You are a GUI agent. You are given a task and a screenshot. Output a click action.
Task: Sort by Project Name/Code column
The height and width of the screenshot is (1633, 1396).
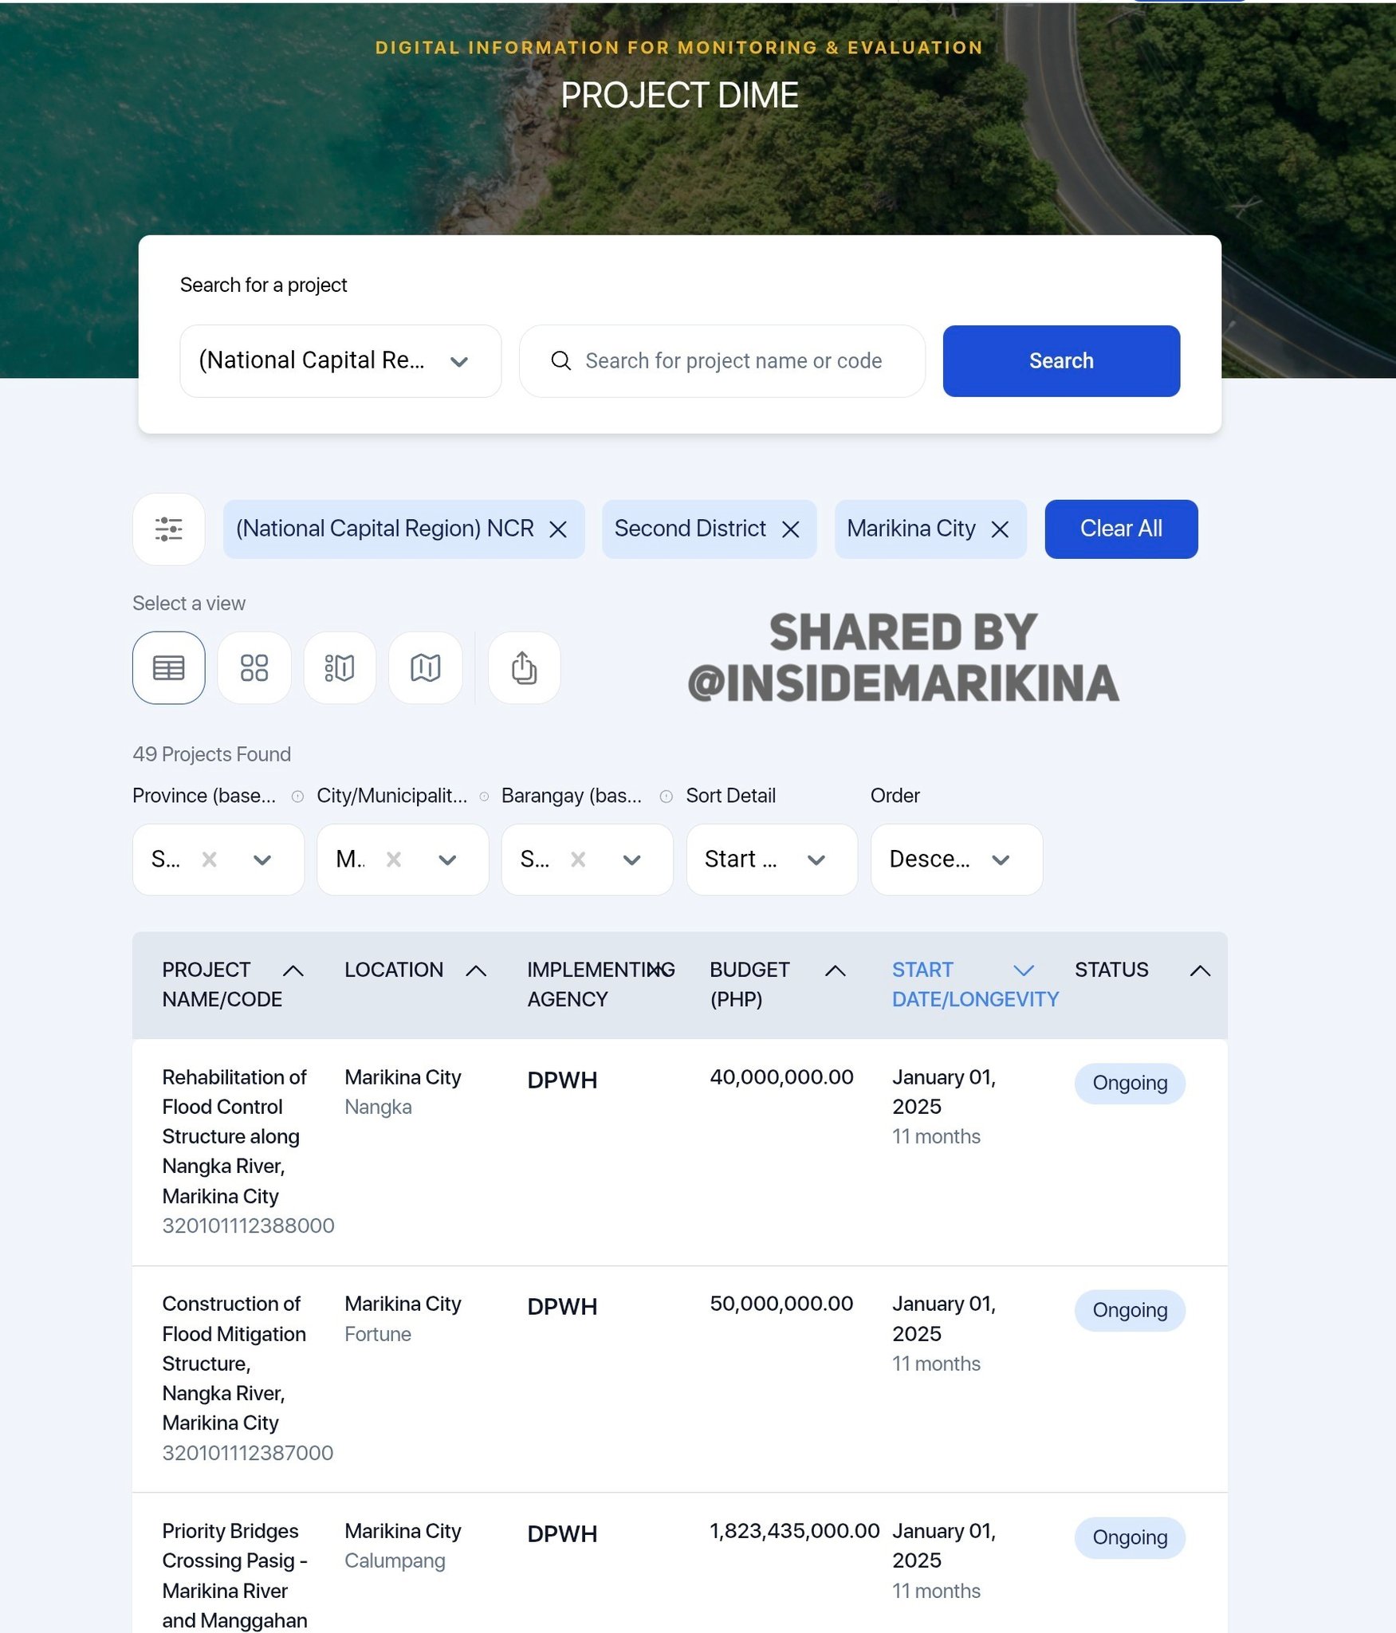tap(293, 970)
